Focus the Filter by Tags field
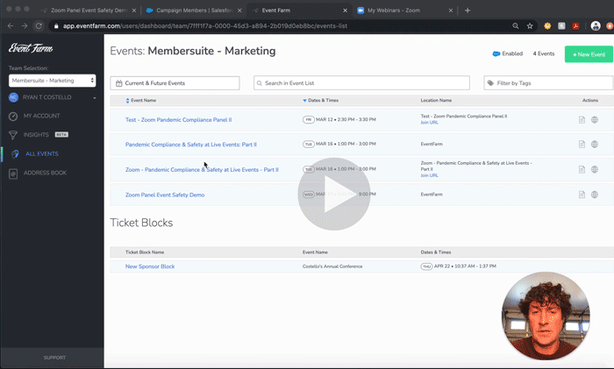The height and width of the screenshot is (369, 614). pos(548,83)
